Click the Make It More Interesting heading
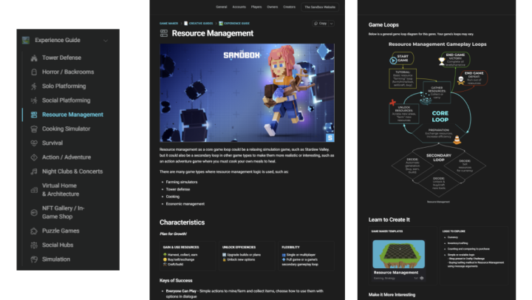 [x=392, y=295]
